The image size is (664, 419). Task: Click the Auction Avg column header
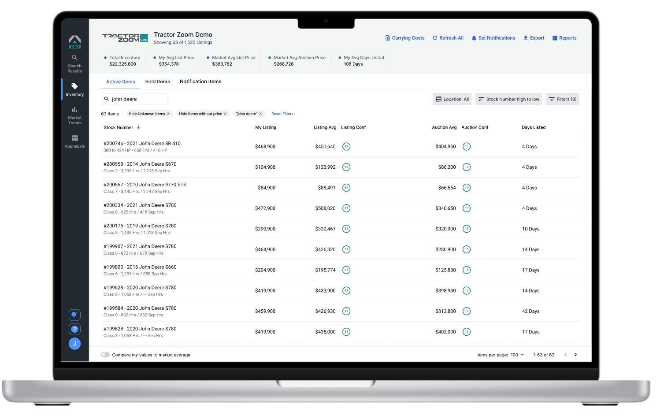point(444,127)
